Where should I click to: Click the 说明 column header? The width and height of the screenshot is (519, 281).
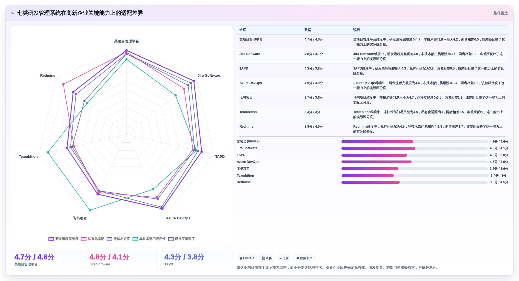[356, 30]
